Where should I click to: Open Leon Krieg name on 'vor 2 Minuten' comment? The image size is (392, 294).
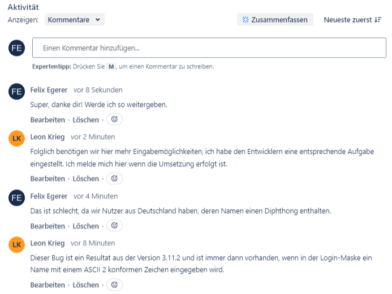(48, 137)
